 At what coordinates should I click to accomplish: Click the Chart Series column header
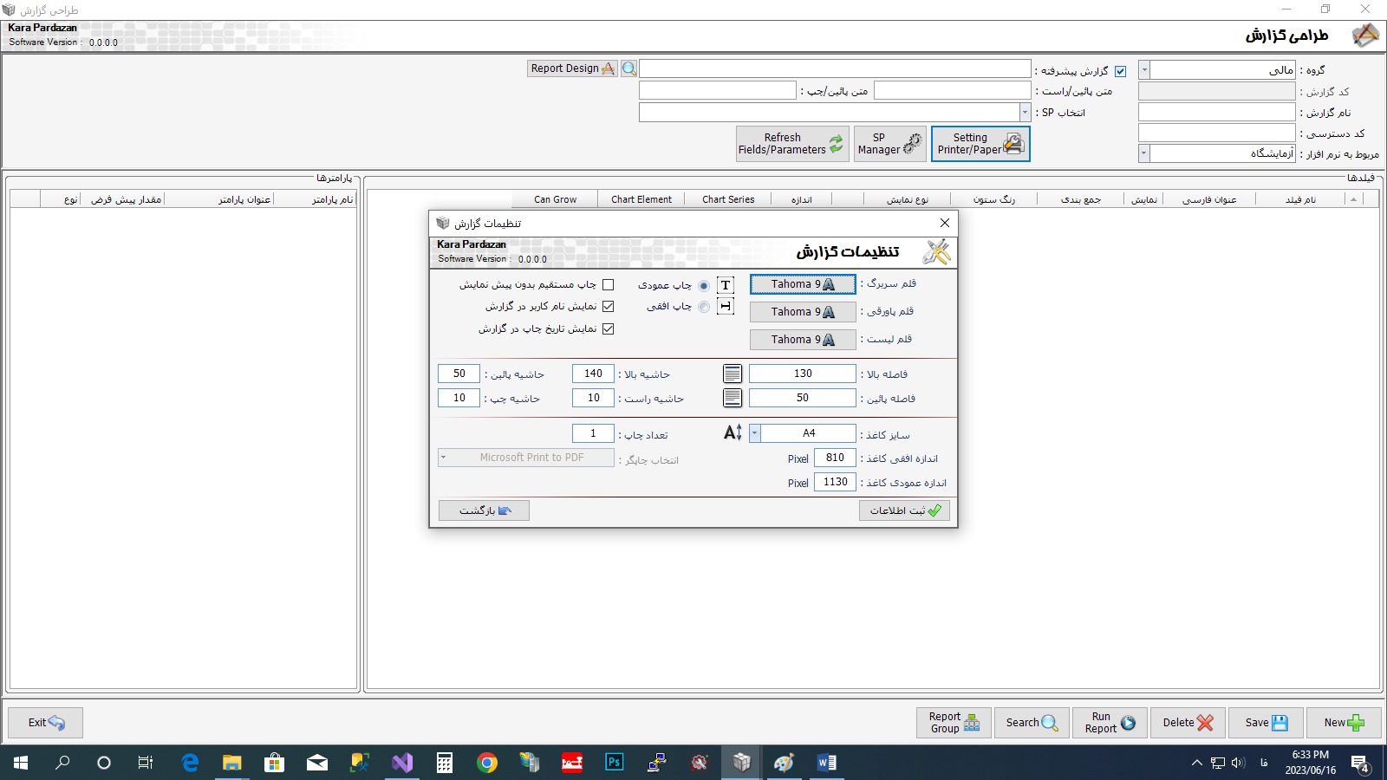pyautogui.click(x=727, y=198)
